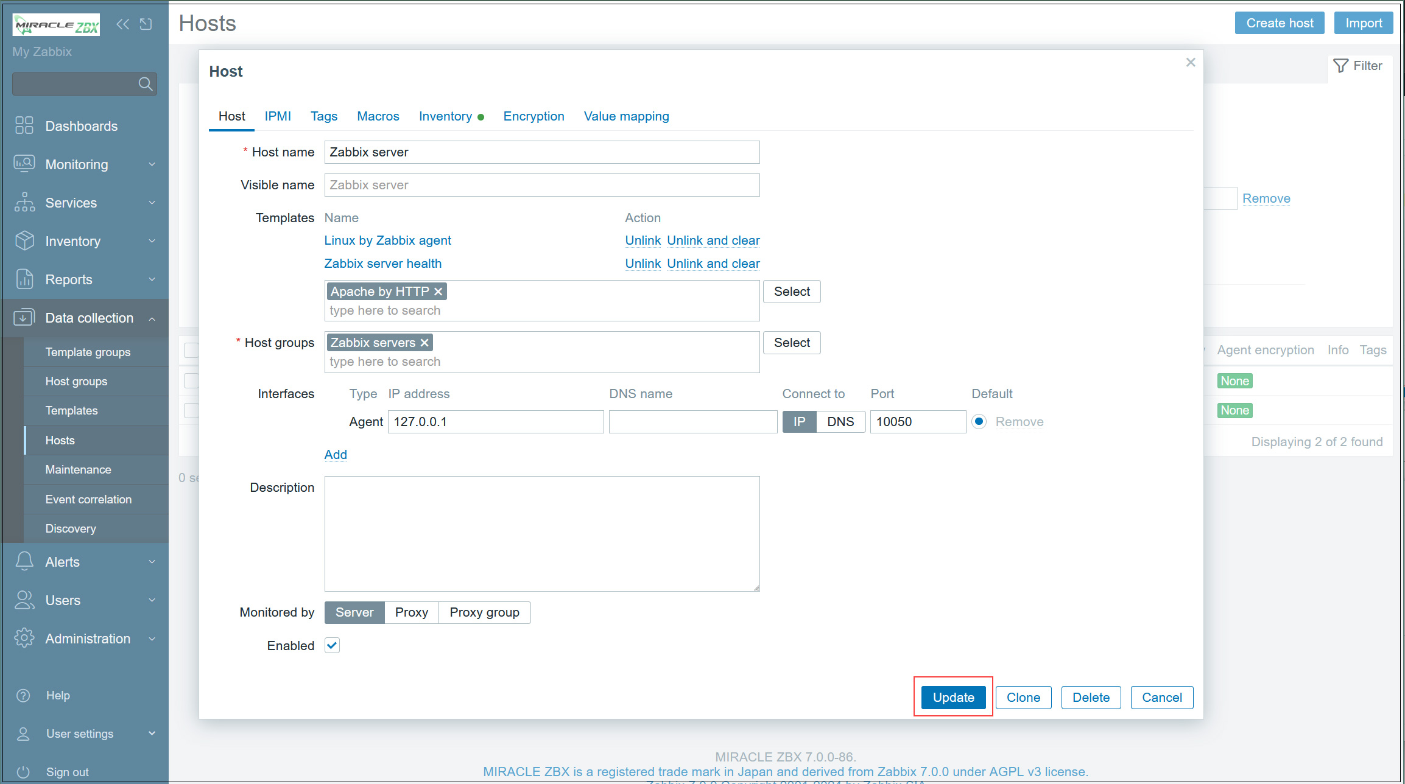Expand the Alerts menu chevron
1405x784 pixels.
(x=152, y=562)
